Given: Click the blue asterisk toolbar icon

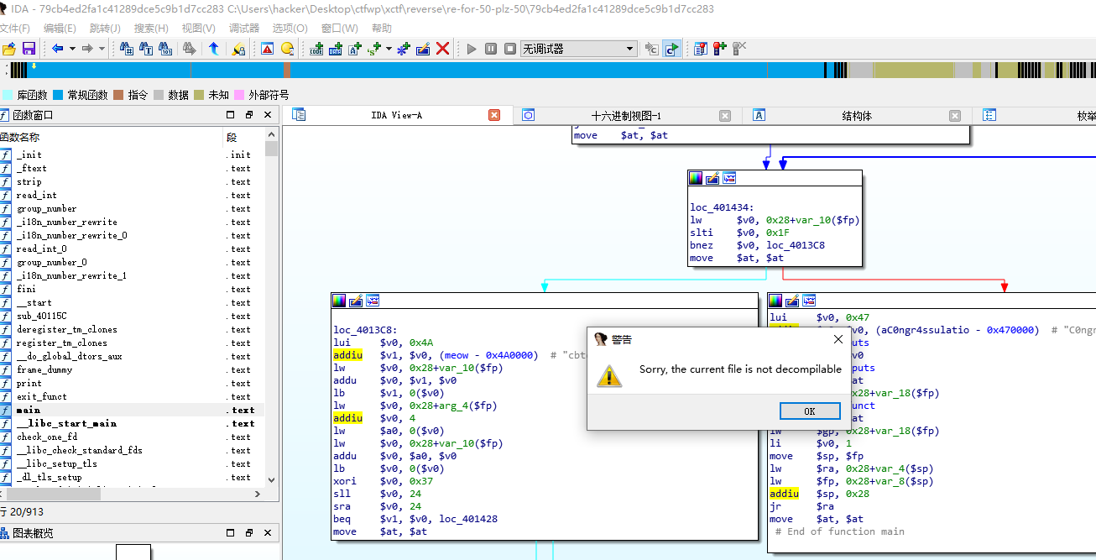Looking at the screenshot, I should [404, 49].
